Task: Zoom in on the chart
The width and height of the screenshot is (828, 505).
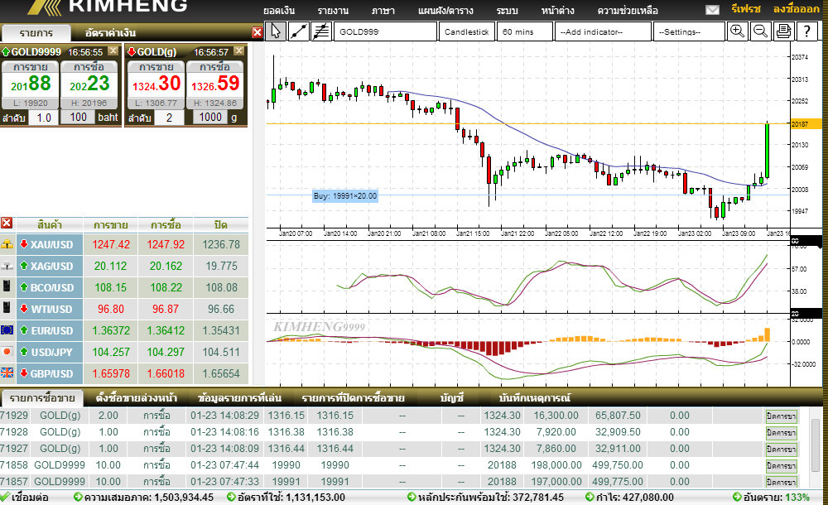Action: (x=737, y=31)
